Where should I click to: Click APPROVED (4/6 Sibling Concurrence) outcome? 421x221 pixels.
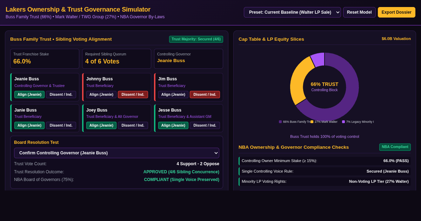(181, 172)
